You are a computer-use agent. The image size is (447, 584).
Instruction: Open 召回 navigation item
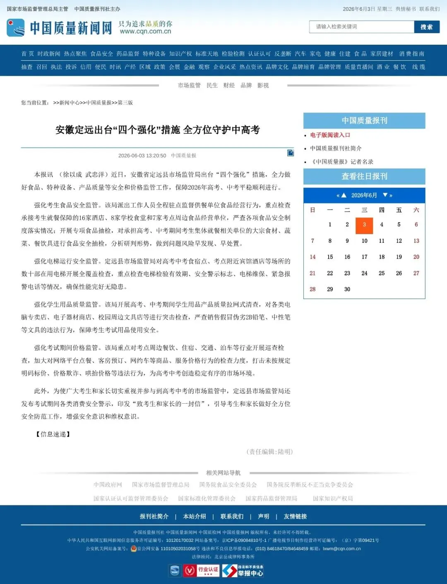click(42, 67)
